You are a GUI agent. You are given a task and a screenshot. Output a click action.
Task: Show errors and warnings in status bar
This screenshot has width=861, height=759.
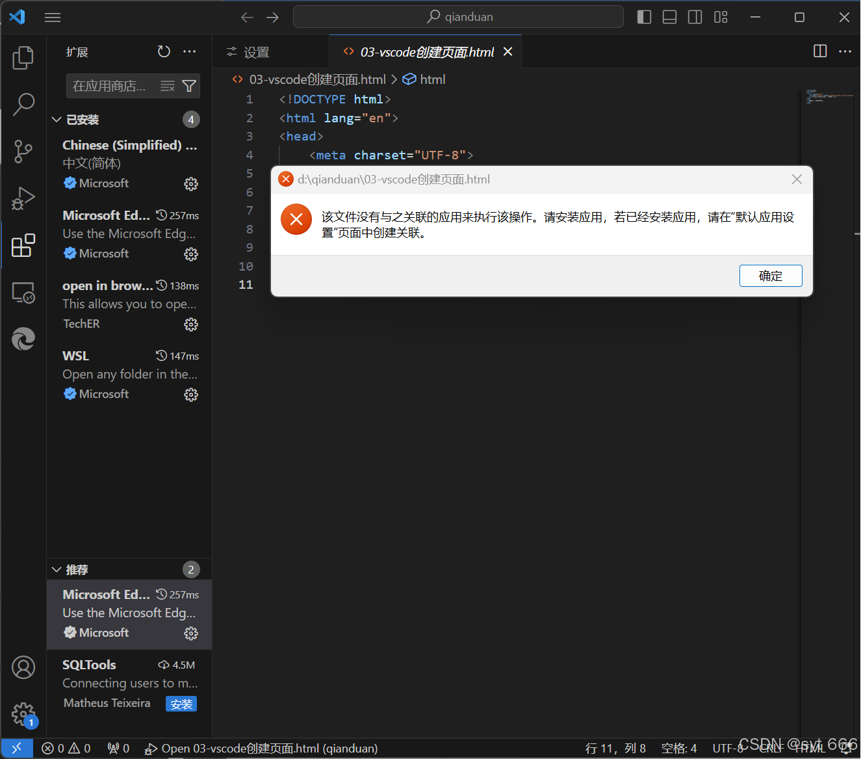click(x=66, y=749)
